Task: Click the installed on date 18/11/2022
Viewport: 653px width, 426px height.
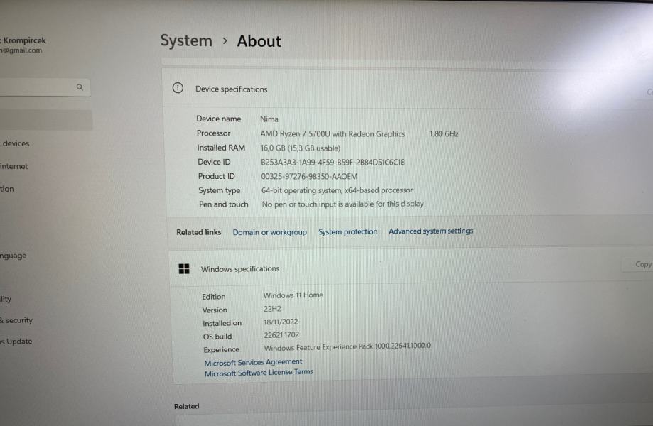Action: 281,322
